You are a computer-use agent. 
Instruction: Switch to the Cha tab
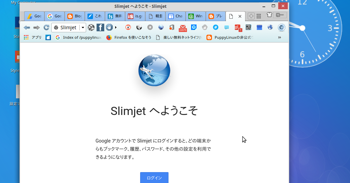point(175,16)
